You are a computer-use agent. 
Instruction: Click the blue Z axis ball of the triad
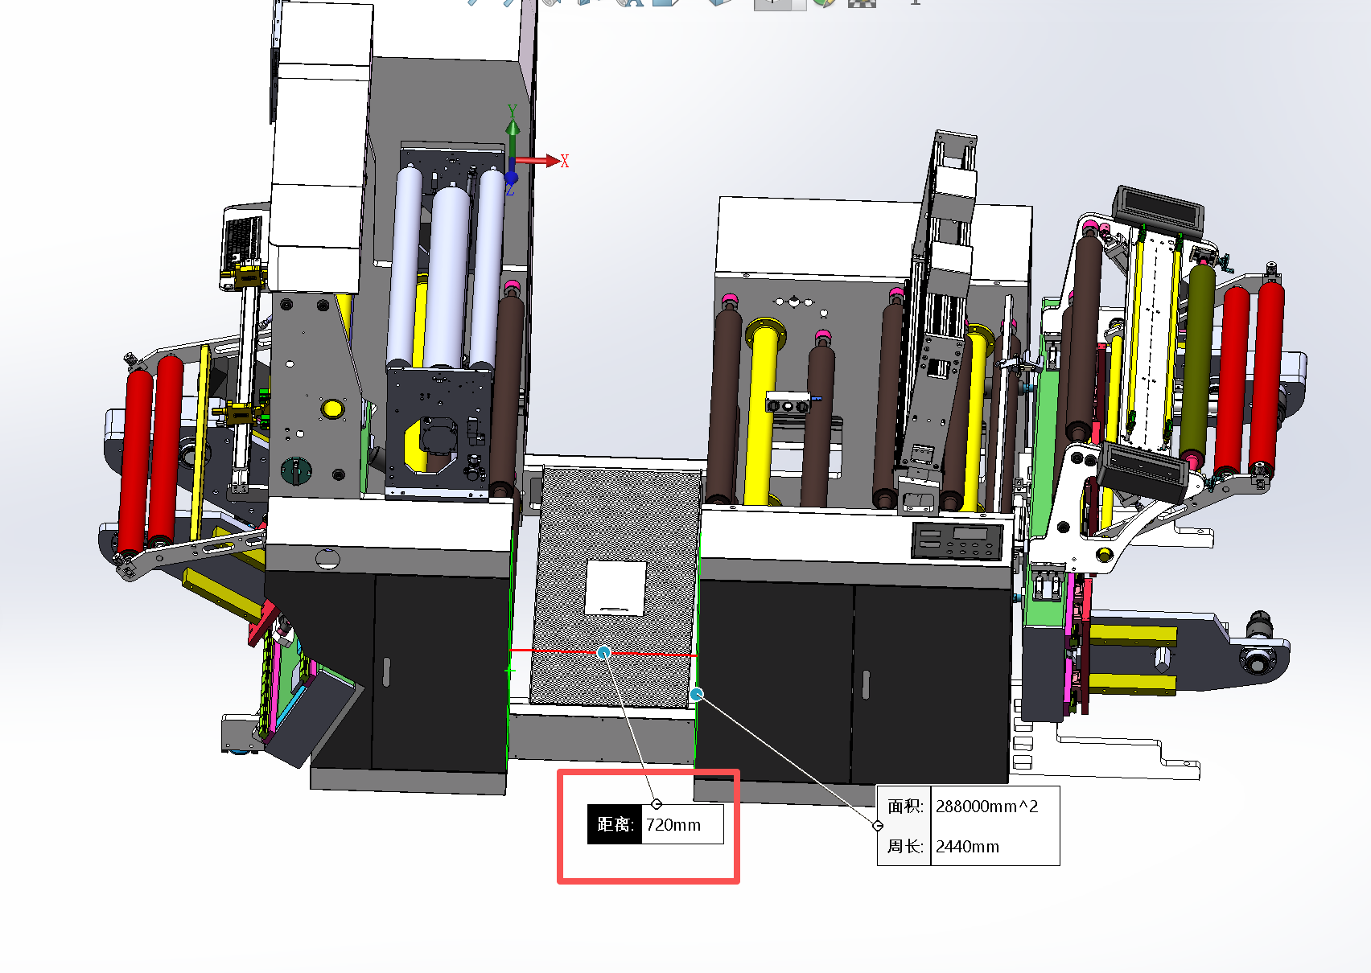tap(511, 178)
